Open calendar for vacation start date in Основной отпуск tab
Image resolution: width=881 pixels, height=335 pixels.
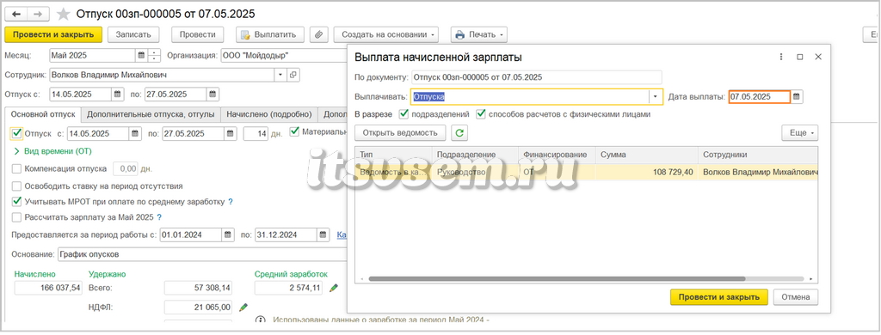tap(135, 133)
